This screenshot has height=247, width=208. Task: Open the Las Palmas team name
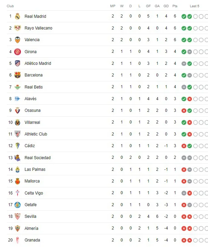pyautogui.click(x=35, y=169)
